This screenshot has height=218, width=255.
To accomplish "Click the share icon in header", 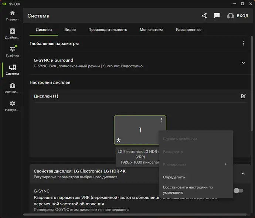I will [204, 16].
